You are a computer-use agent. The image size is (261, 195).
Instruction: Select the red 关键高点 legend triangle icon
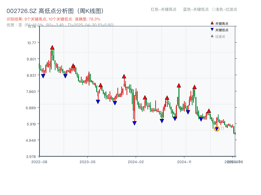(x=211, y=23)
